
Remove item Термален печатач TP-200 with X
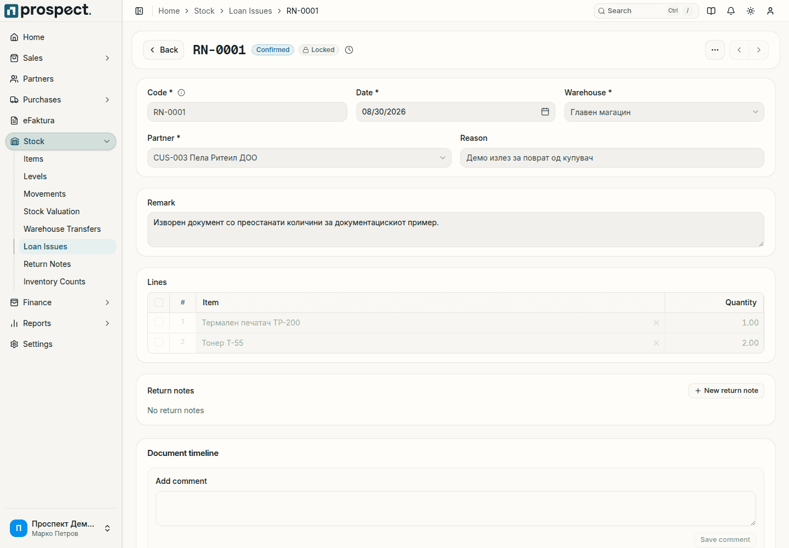[x=656, y=323]
